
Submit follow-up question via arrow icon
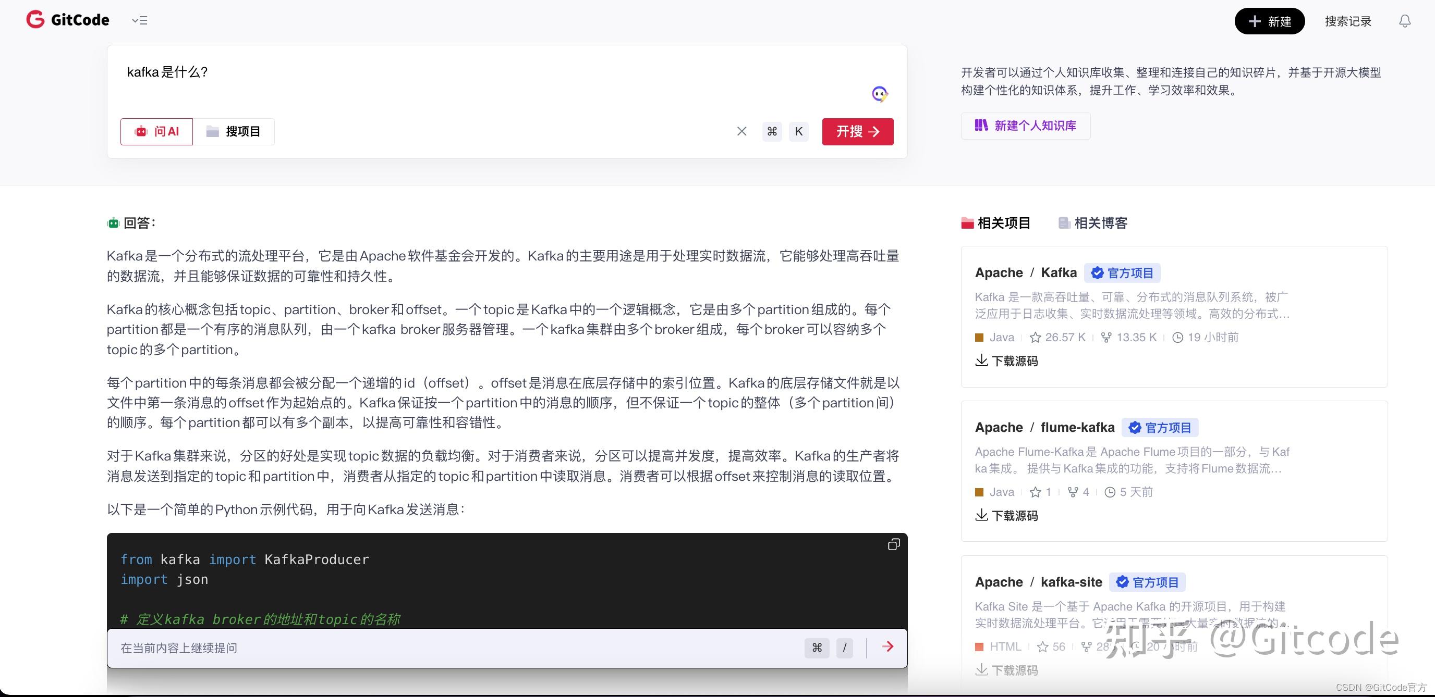click(888, 647)
